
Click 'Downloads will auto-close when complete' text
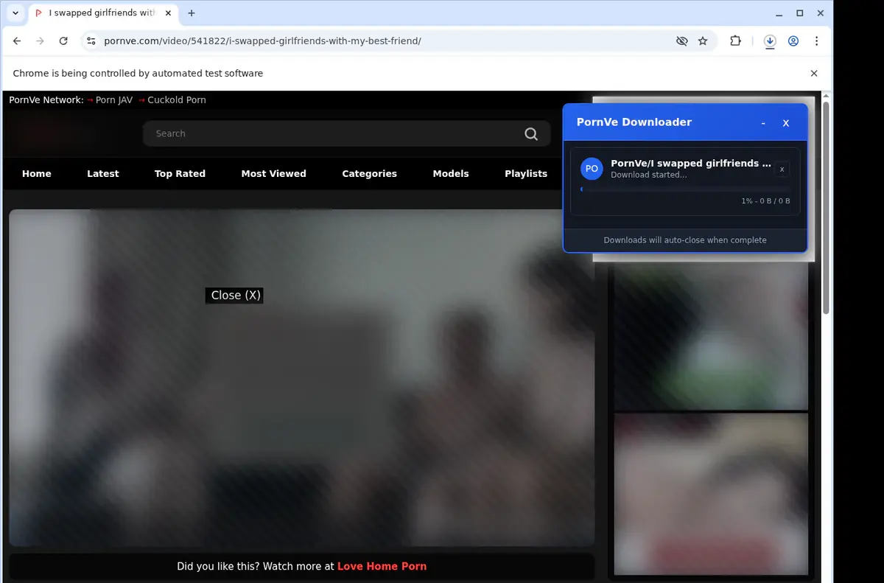point(685,240)
